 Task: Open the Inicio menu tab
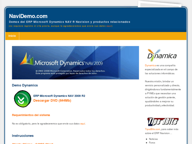click(12, 36)
